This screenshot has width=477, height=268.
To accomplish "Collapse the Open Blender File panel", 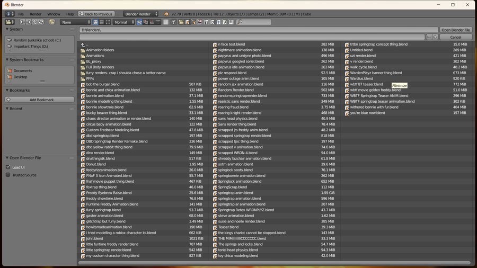I will (x=7, y=158).
